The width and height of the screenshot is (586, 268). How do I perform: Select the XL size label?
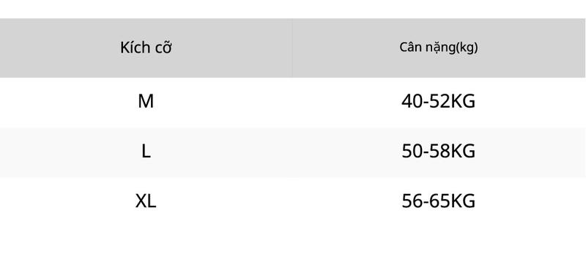coord(146,201)
